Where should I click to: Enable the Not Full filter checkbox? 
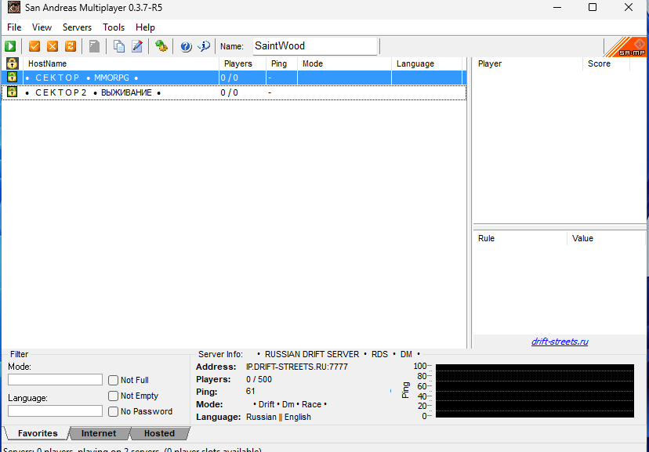click(114, 380)
